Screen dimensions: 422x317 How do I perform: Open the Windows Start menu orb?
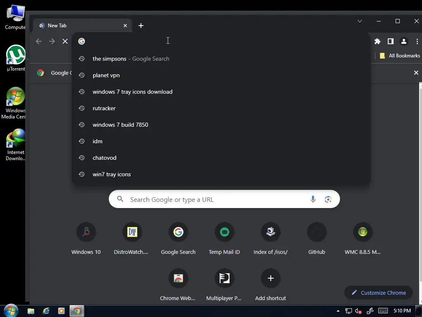[x=11, y=311]
